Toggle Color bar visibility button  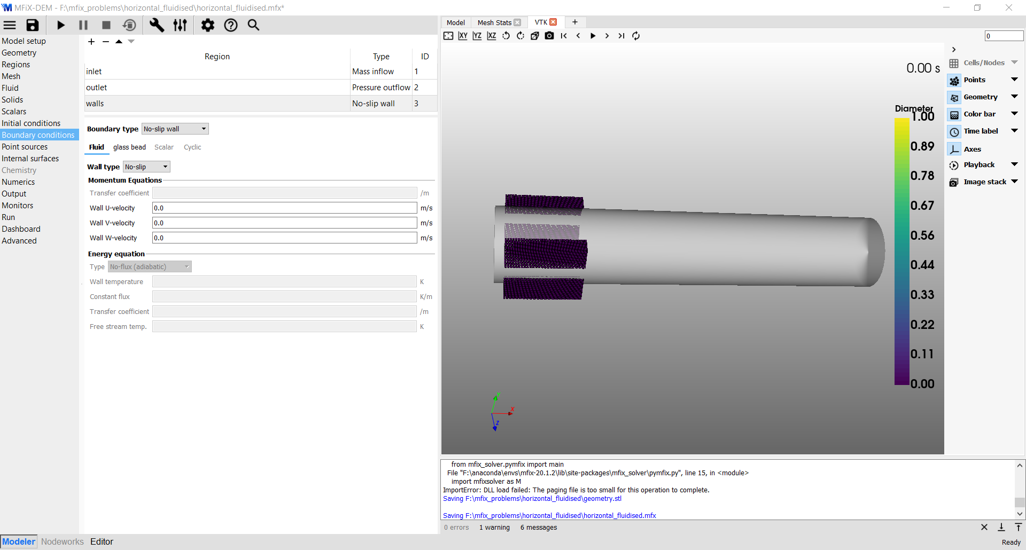pos(954,114)
